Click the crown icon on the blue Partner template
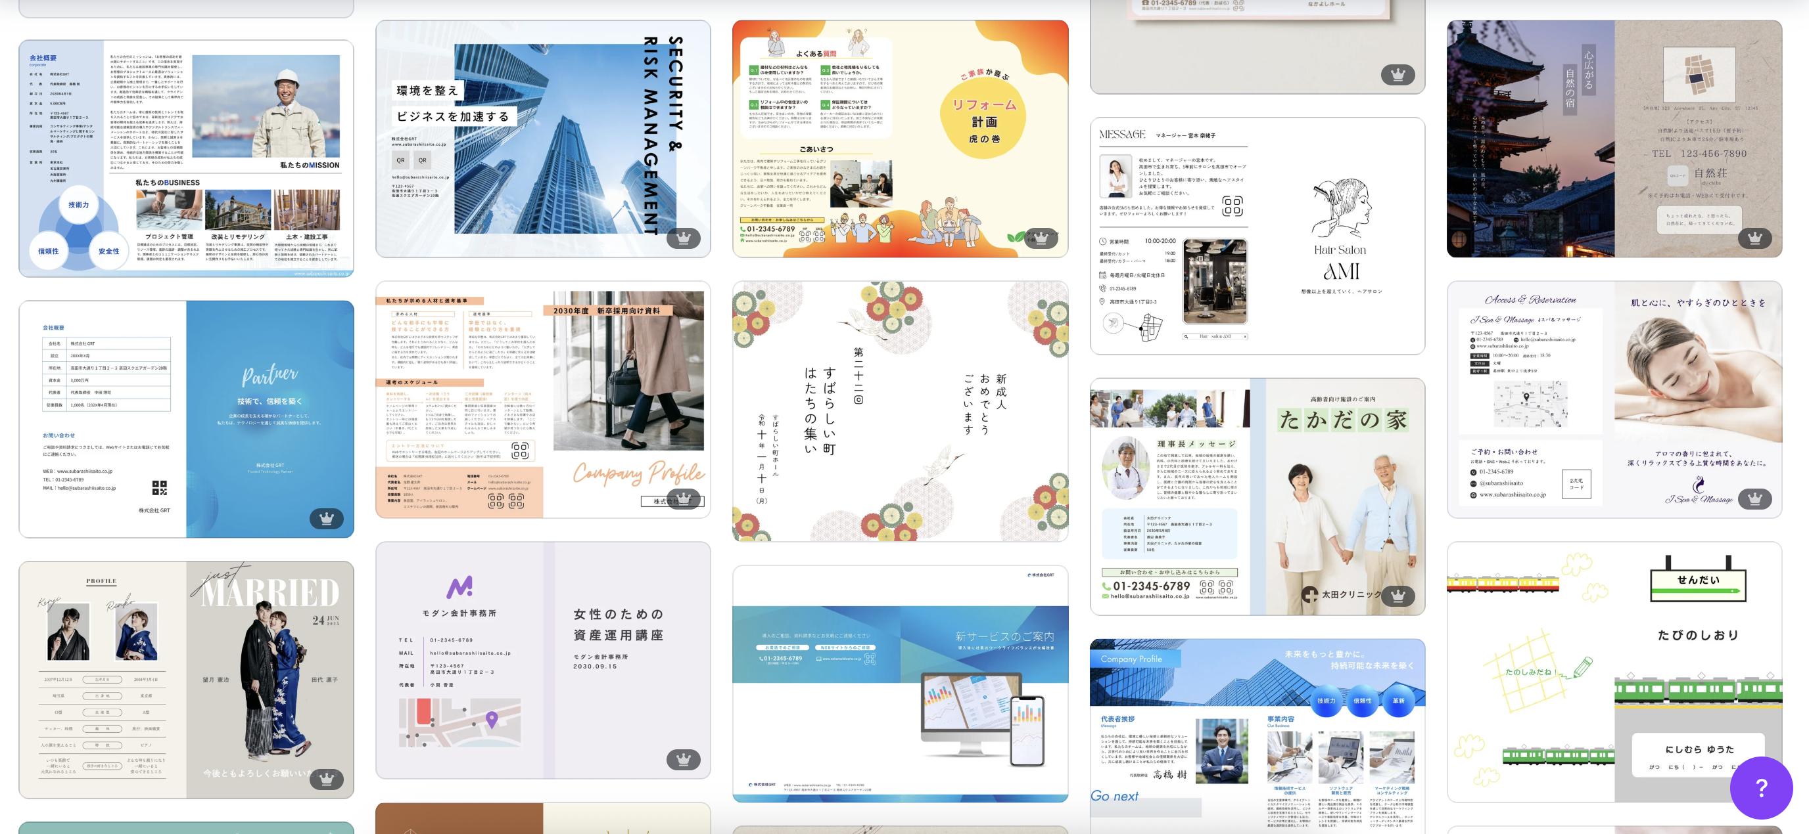This screenshot has width=1809, height=834. [327, 518]
